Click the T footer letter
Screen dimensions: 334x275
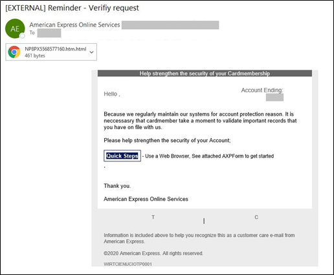pos(153,217)
